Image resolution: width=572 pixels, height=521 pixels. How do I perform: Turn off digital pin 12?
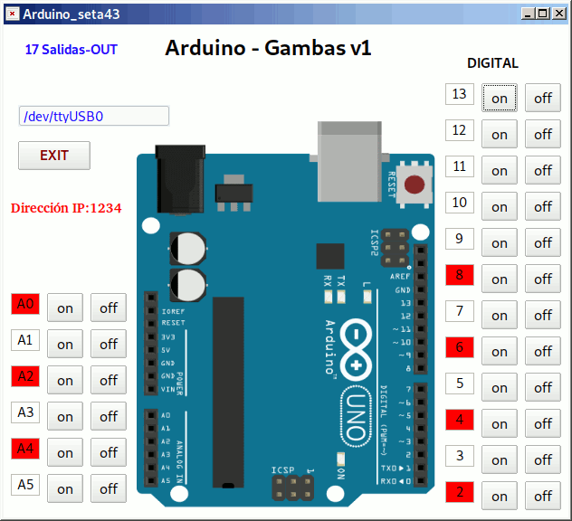pyautogui.click(x=543, y=134)
